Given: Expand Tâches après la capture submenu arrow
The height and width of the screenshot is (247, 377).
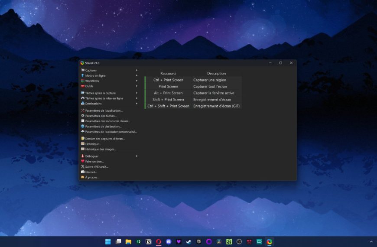Looking at the screenshot, I should pos(137,93).
